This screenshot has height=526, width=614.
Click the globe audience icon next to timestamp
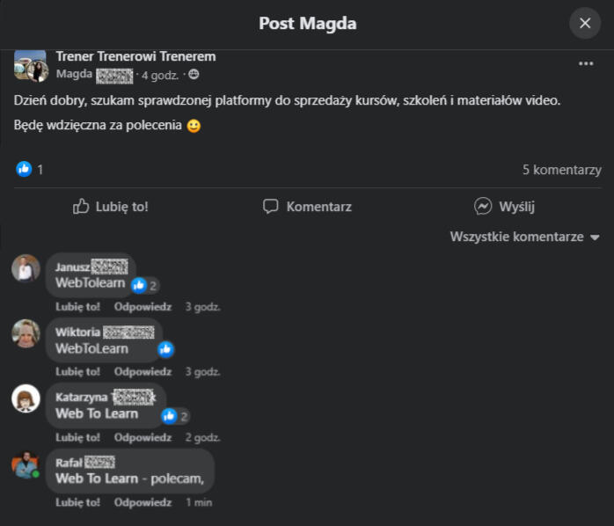point(194,75)
